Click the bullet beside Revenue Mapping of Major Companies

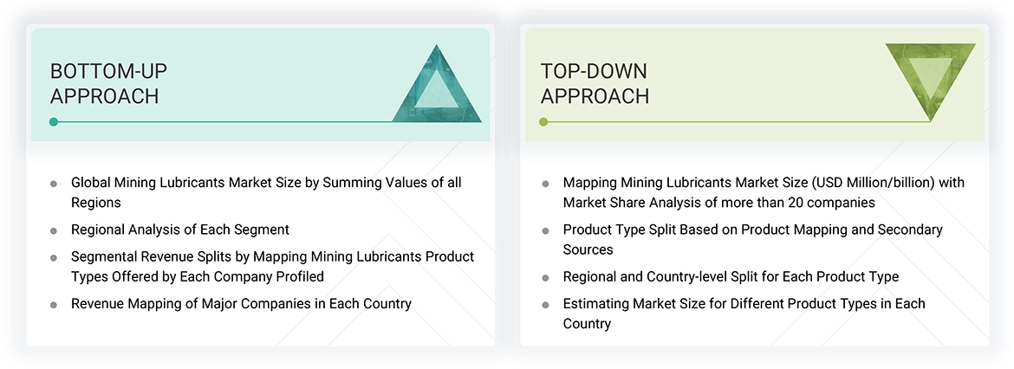(54, 304)
